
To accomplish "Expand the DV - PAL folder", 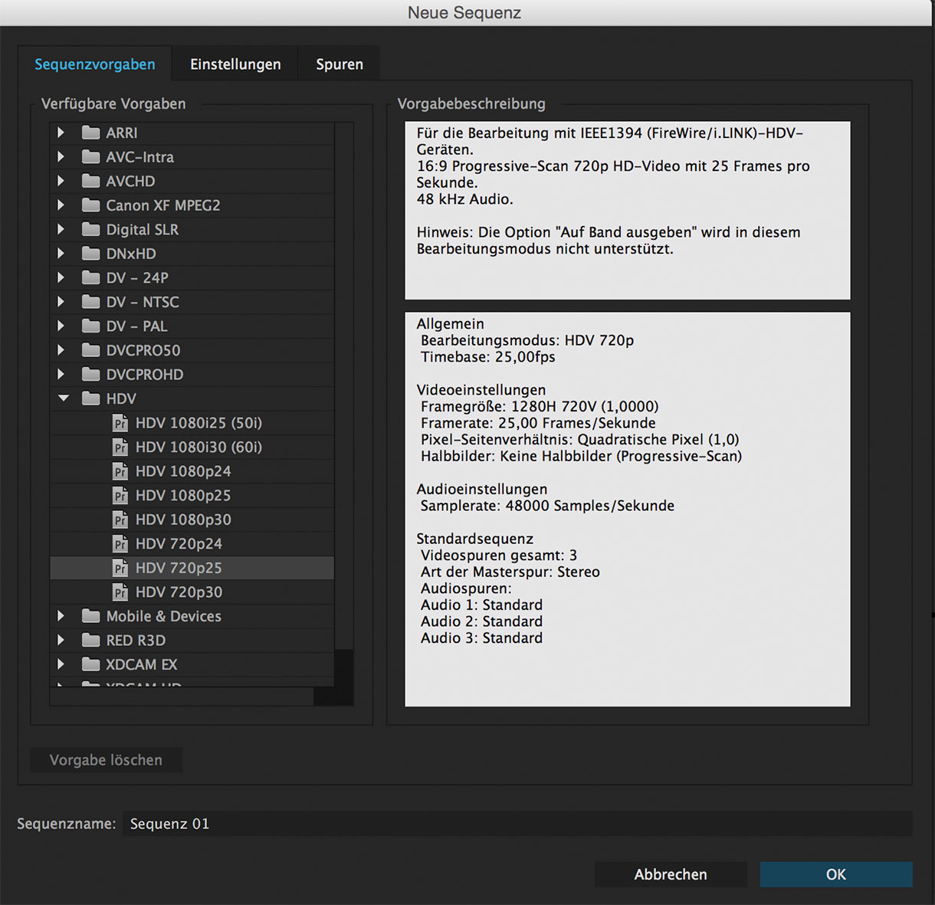I will click(x=61, y=326).
